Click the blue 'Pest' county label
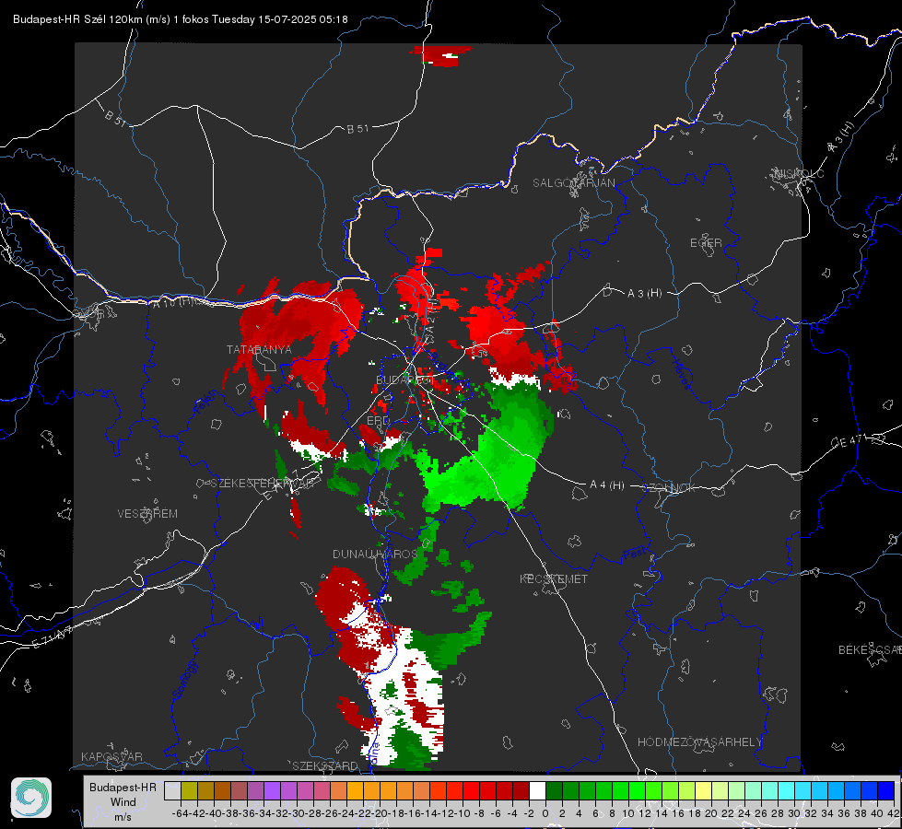 (x=635, y=554)
